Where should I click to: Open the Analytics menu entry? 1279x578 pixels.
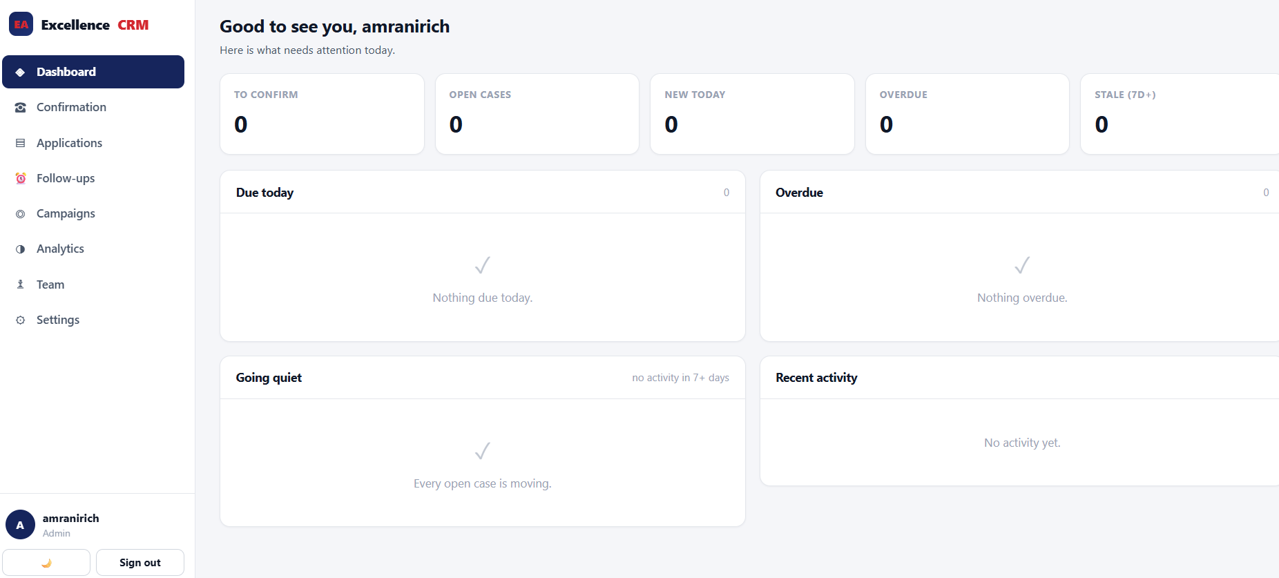click(93, 249)
